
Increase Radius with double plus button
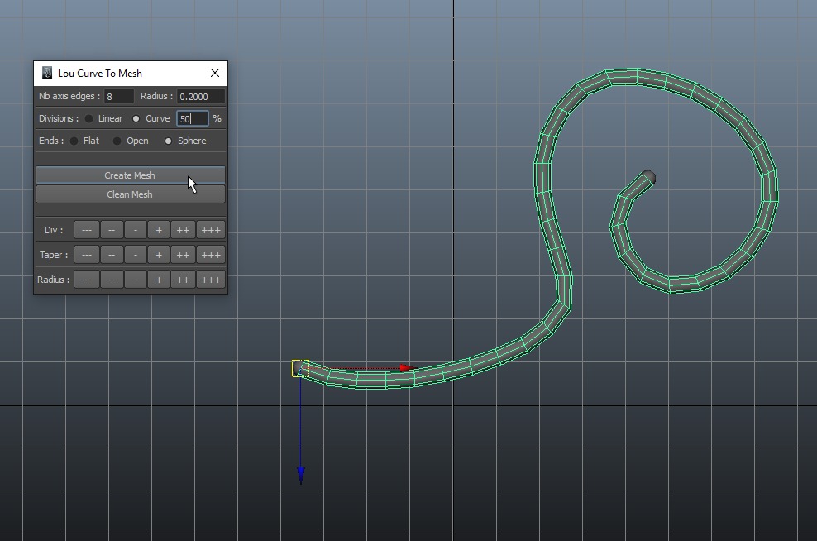[x=183, y=280]
